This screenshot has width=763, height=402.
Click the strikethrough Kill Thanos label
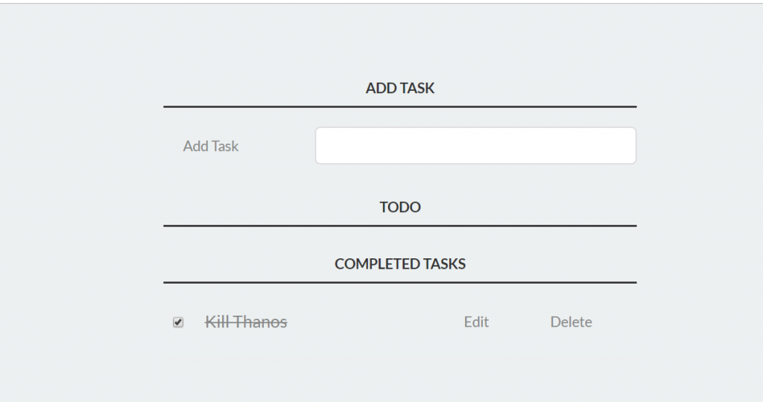pyautogui.click(x=246, y=322)
